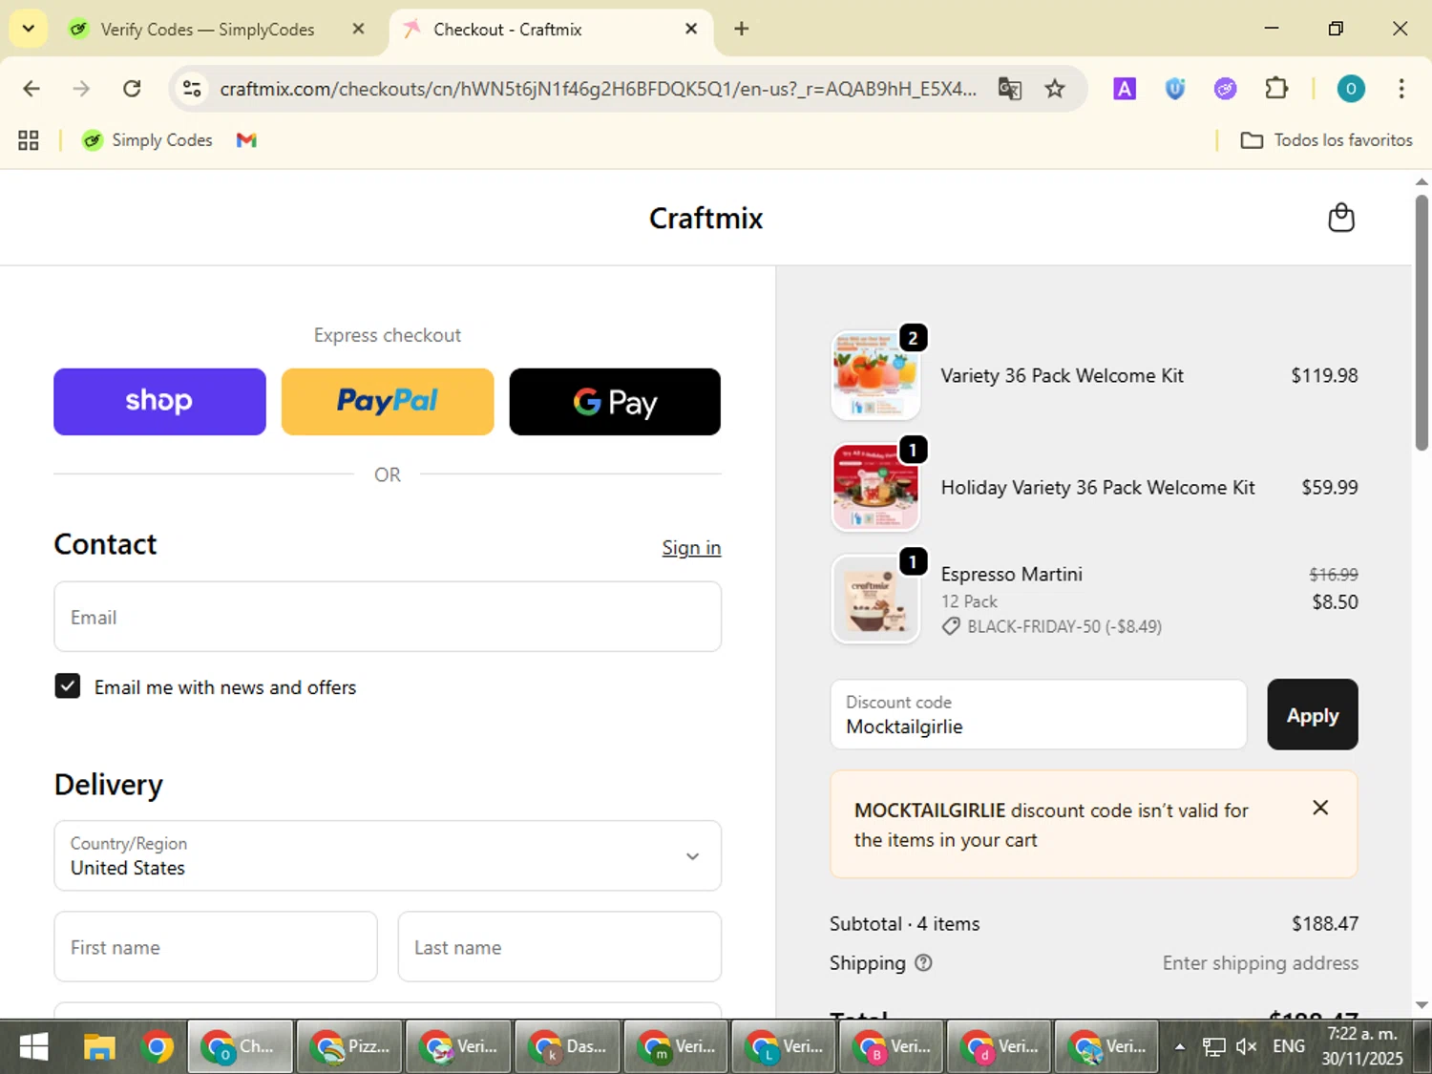
Task: Switch to Verify Codes — SimplyCodes tab
Action: pos(207,30)
